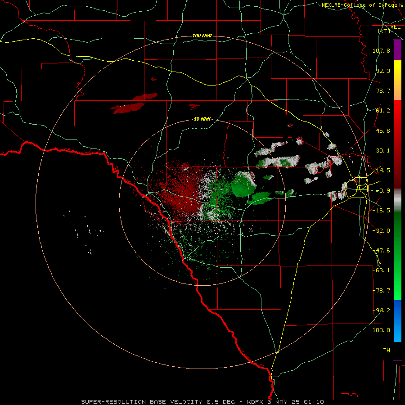Screen dimensions: 405x405
Task: Click the 100 NMI range ring label
Action: point(202,36)
